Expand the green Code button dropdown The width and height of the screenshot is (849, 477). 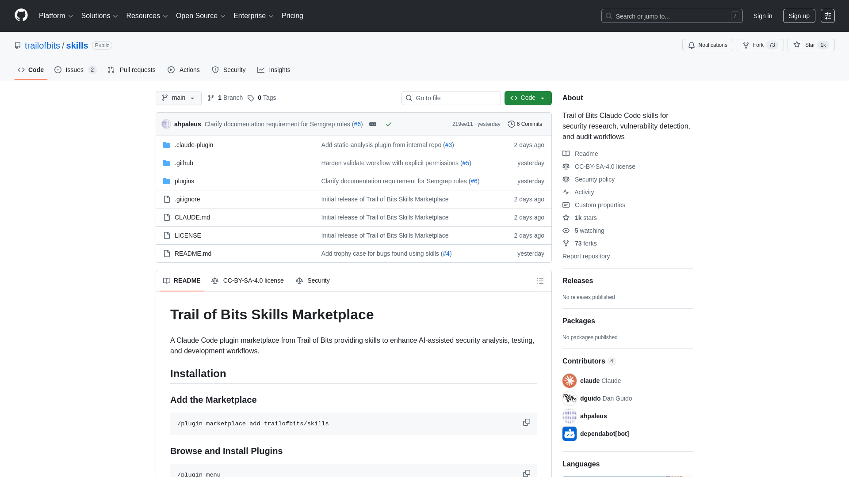point(543,98)
